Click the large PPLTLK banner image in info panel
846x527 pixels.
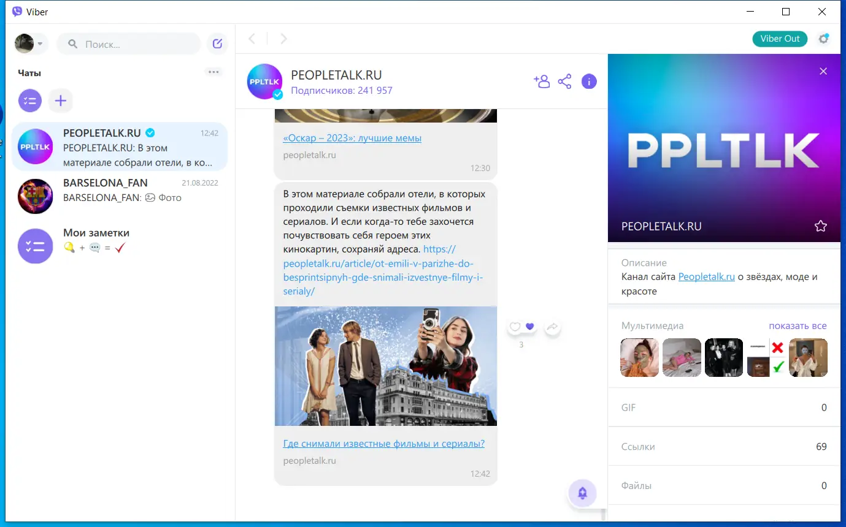[724, 148]
